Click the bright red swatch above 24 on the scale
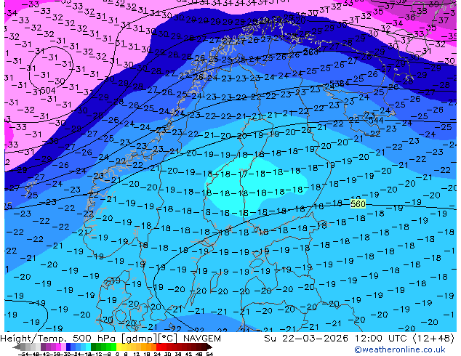 (x=159, y=347)
